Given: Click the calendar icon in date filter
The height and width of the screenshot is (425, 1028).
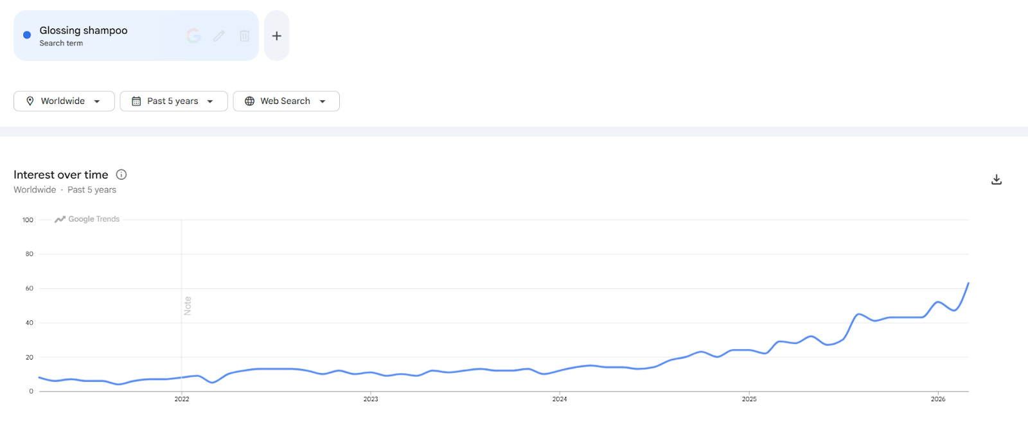Looking at the screenshot, I should point(136,101).
